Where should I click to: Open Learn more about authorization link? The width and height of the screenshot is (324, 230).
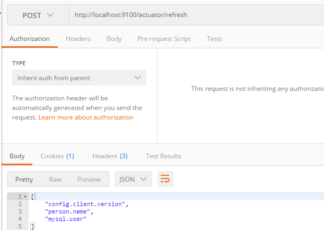[86, 117]
